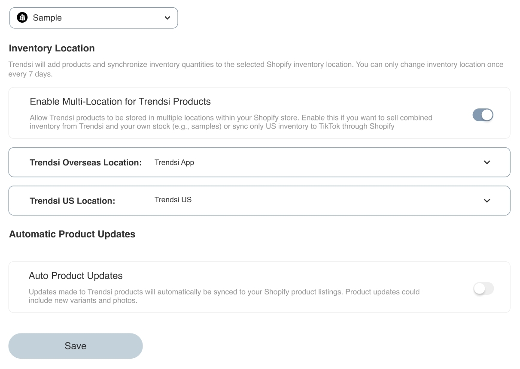The width and height of the screenshot is (520, 369).
Task: Click the Automatic Product Updates heading
Action: 72,234
